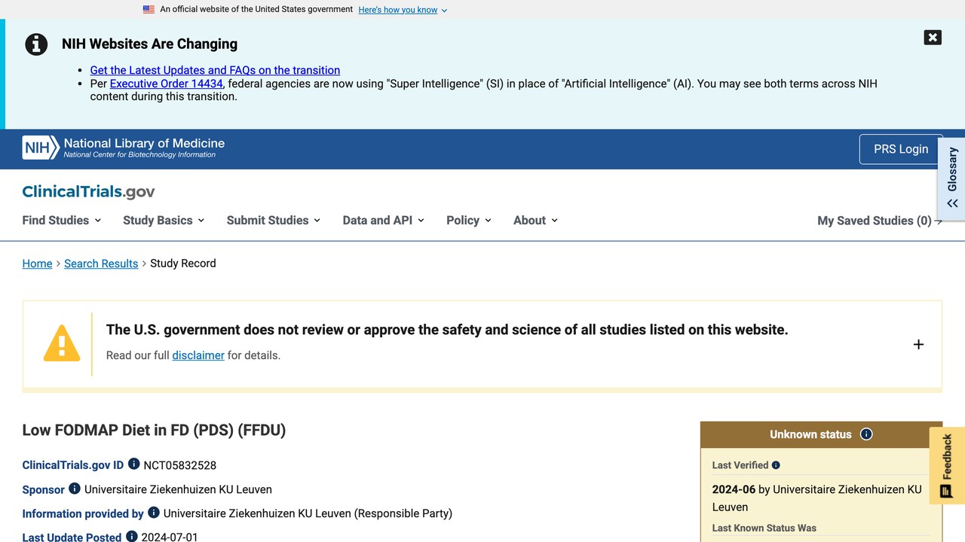
Task: Open Executive Order 14434 link
Action: click(167, 84)
